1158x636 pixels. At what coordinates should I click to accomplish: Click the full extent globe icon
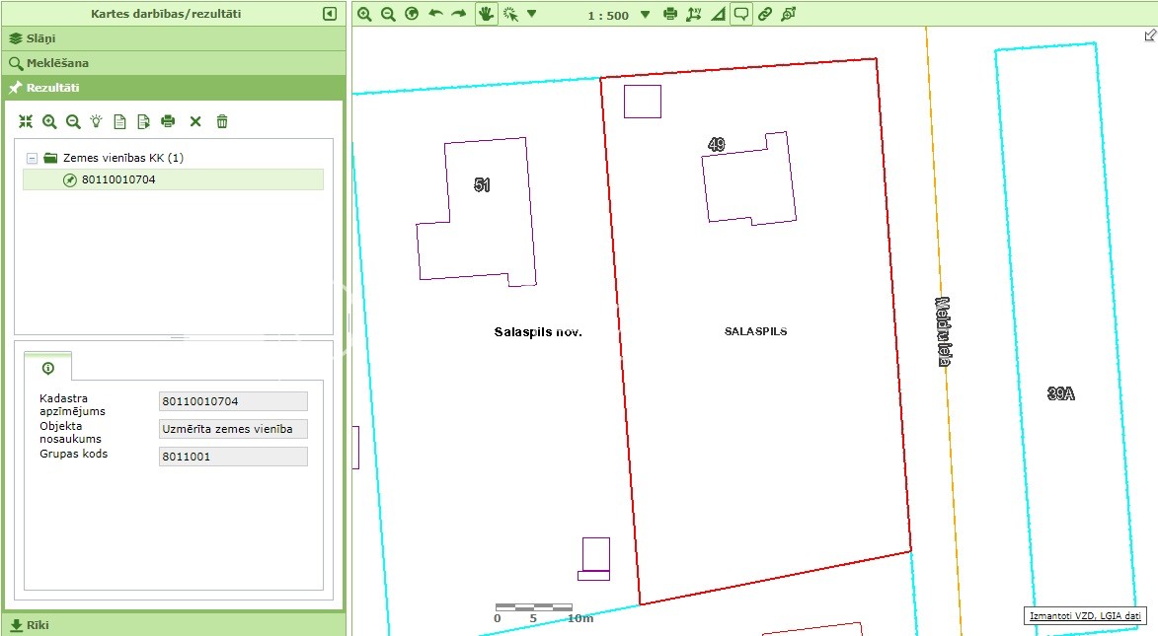(x=412, y=14)
